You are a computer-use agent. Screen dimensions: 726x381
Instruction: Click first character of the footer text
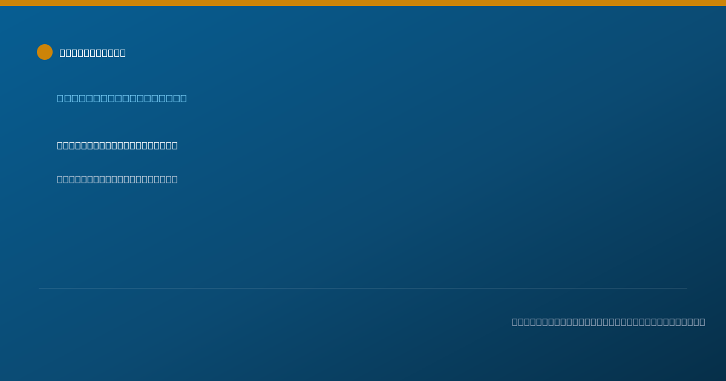pos(515,322)
